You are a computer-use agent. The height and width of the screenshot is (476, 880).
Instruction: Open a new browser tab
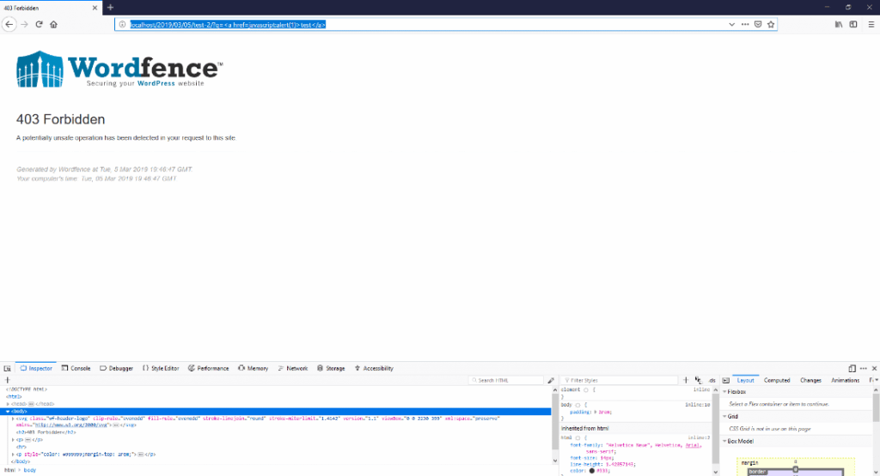[111, 7]
